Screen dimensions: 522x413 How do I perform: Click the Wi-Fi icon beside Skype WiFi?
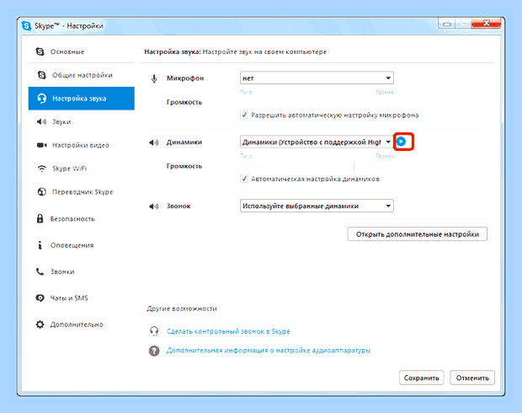[x=41, y=169]
